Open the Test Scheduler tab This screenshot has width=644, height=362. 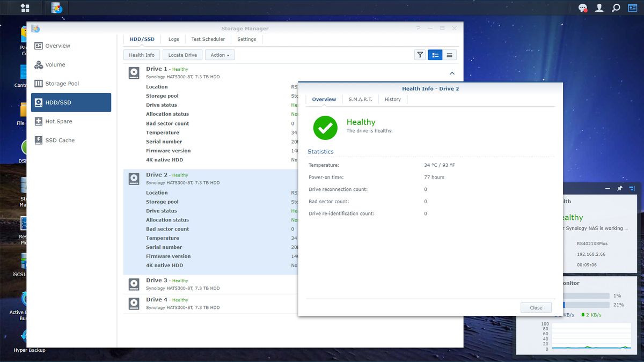pyautogui.click(x=208, y=39)
